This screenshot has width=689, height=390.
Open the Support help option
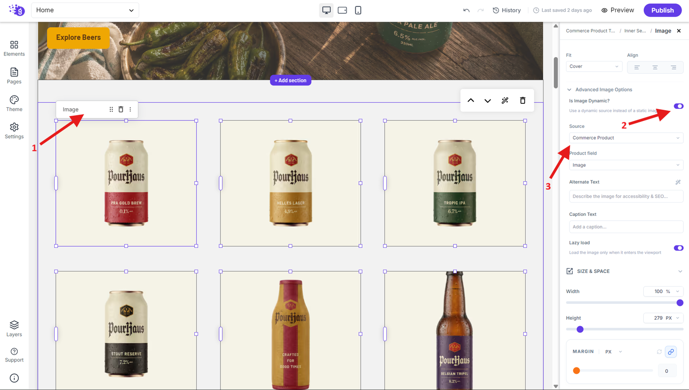[x=14, y=355]
